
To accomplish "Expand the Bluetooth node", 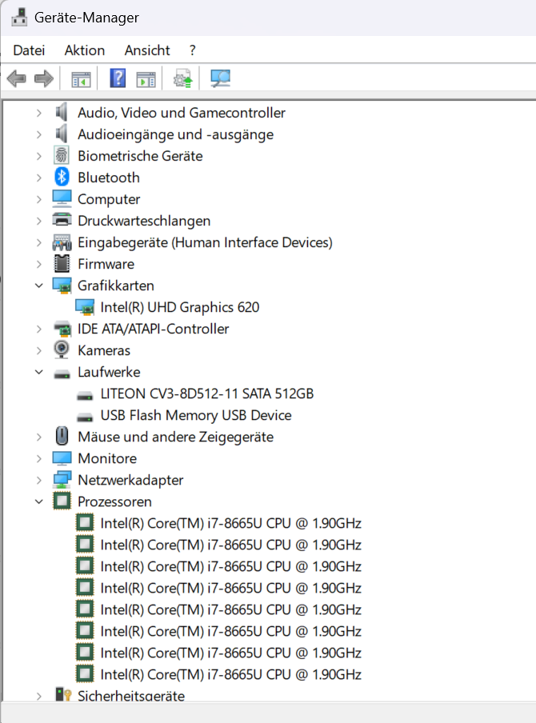I will click(x=39, y=178).
